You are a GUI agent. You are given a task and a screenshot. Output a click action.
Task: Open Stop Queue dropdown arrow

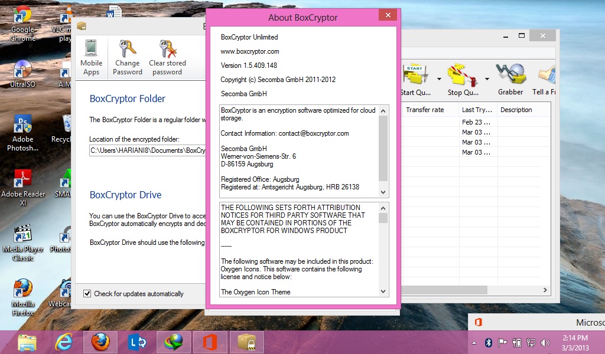487,79
